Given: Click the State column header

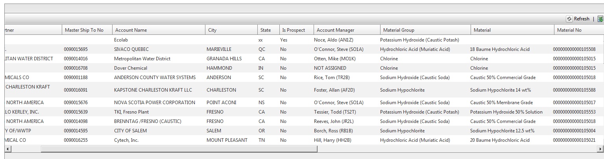Looking at the screenshot, I should click(x=266, y=30).
